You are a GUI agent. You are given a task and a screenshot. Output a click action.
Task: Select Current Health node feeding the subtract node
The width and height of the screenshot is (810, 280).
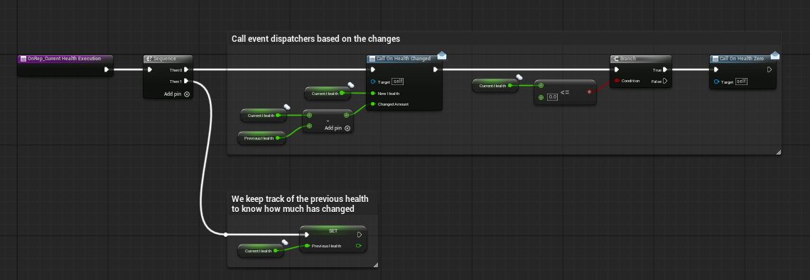coord(263,116)
